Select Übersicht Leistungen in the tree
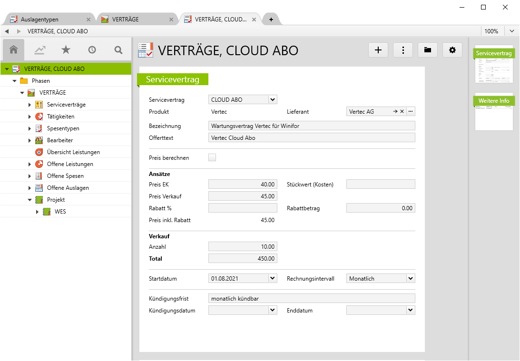The image size is (520, 361). [73, 152]
